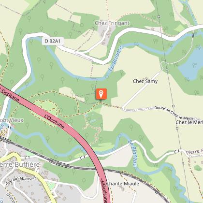203x203 pixels.
Task: Click the orange location pin marker
Action: click(x=101, y=94)
